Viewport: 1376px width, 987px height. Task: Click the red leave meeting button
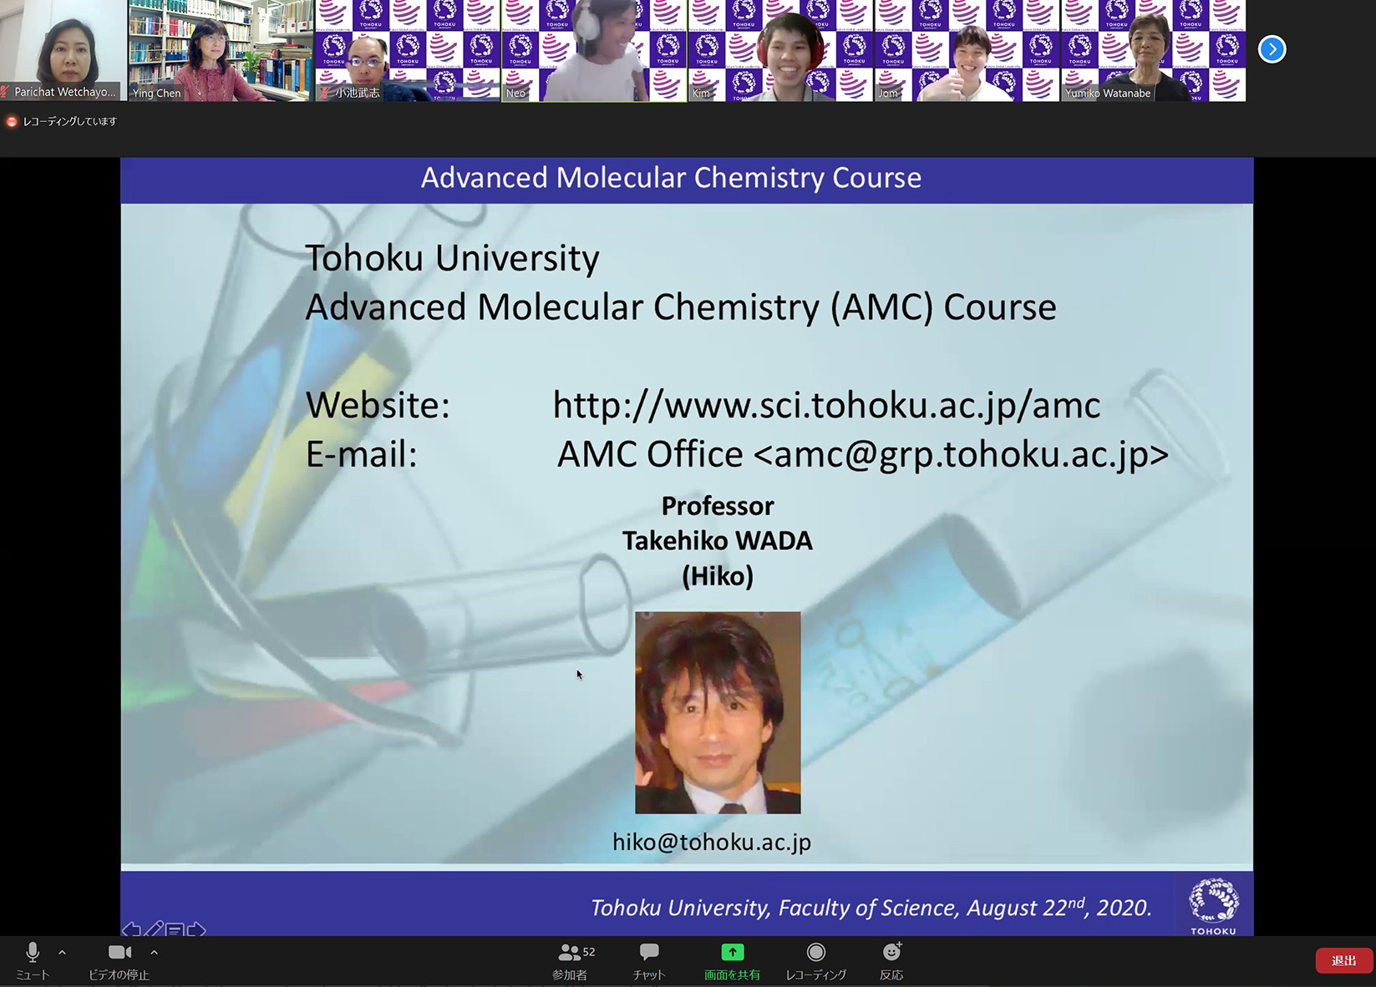tap(1343, 960)
